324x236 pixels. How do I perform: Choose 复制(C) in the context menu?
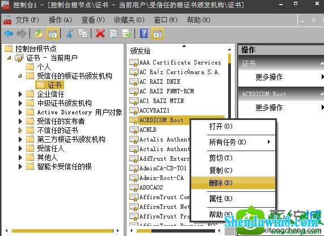233,170
